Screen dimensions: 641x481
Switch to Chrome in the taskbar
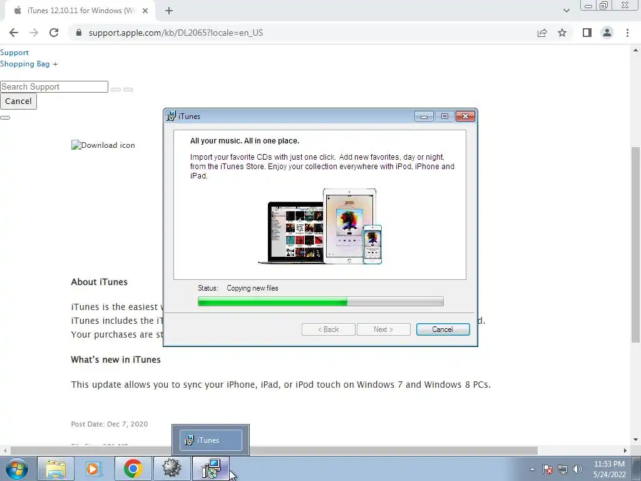click(133, 468)
